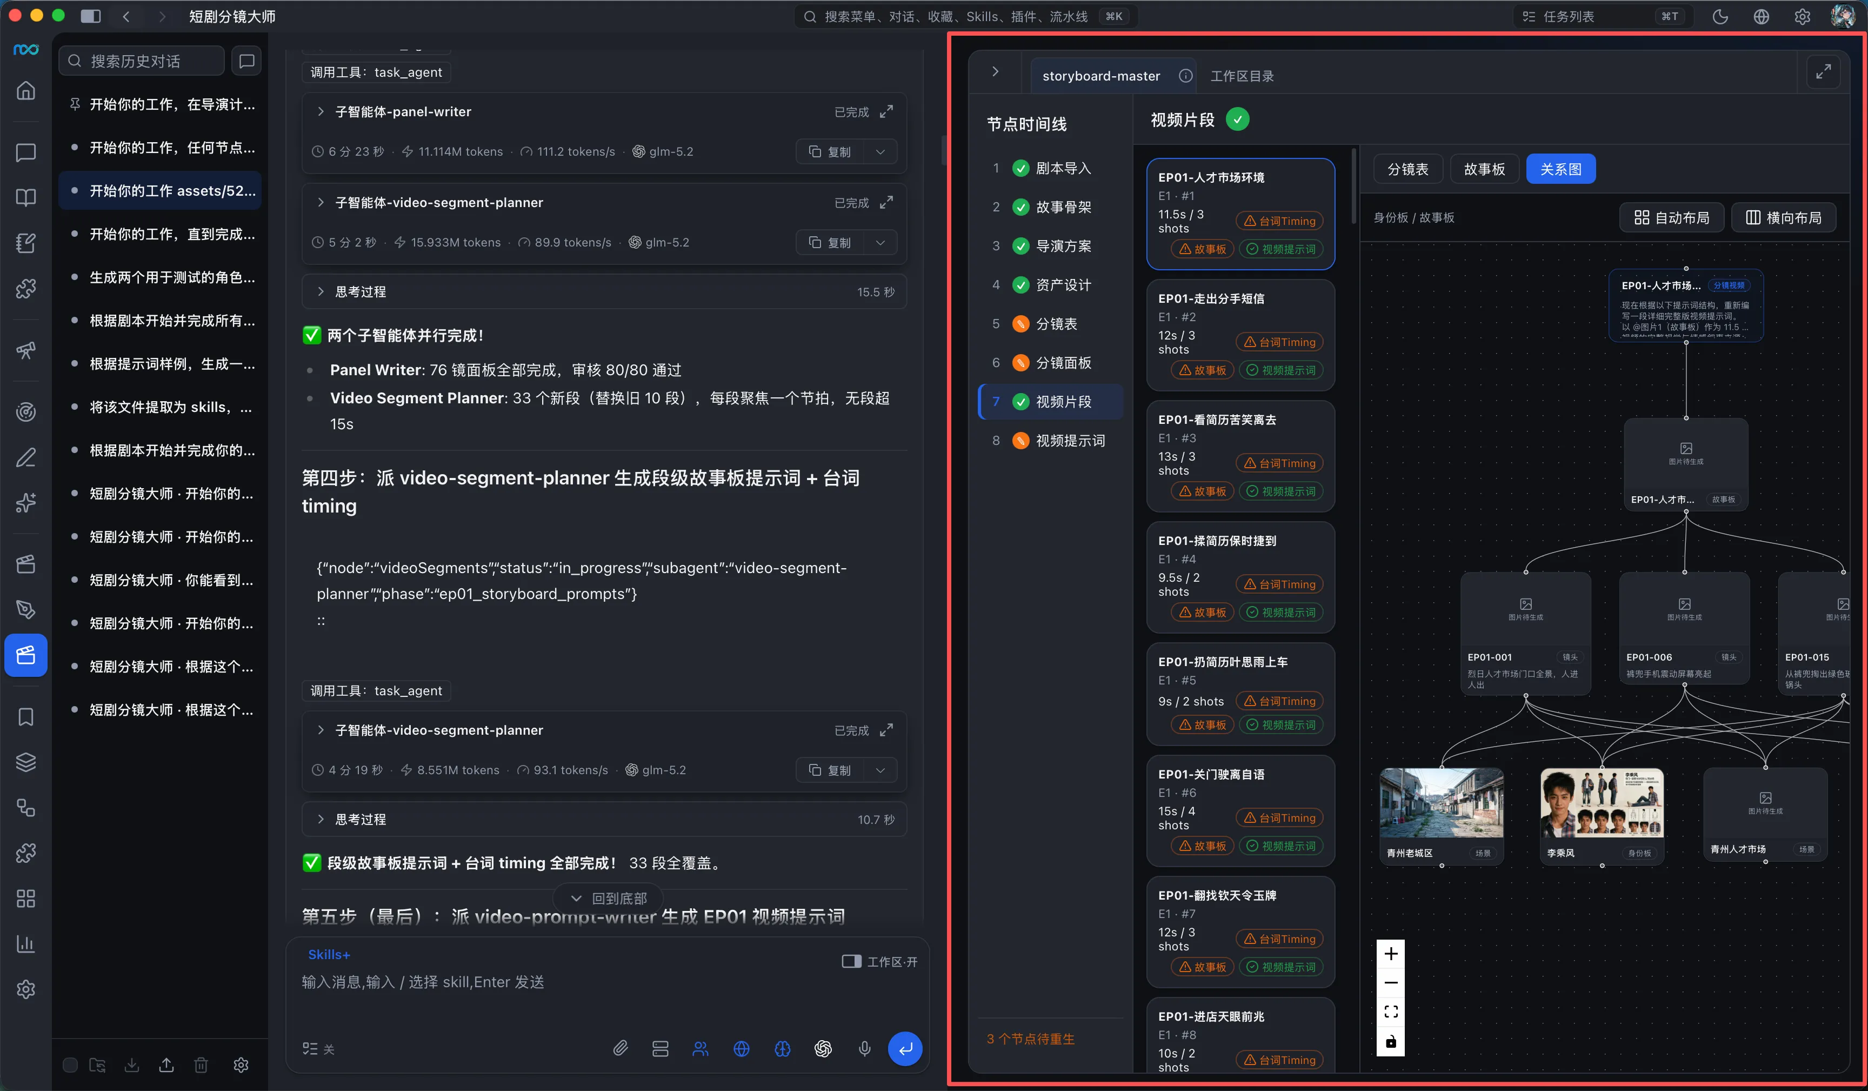Click the 李乘风 character thumbnail node

[x=1602, y=815]
